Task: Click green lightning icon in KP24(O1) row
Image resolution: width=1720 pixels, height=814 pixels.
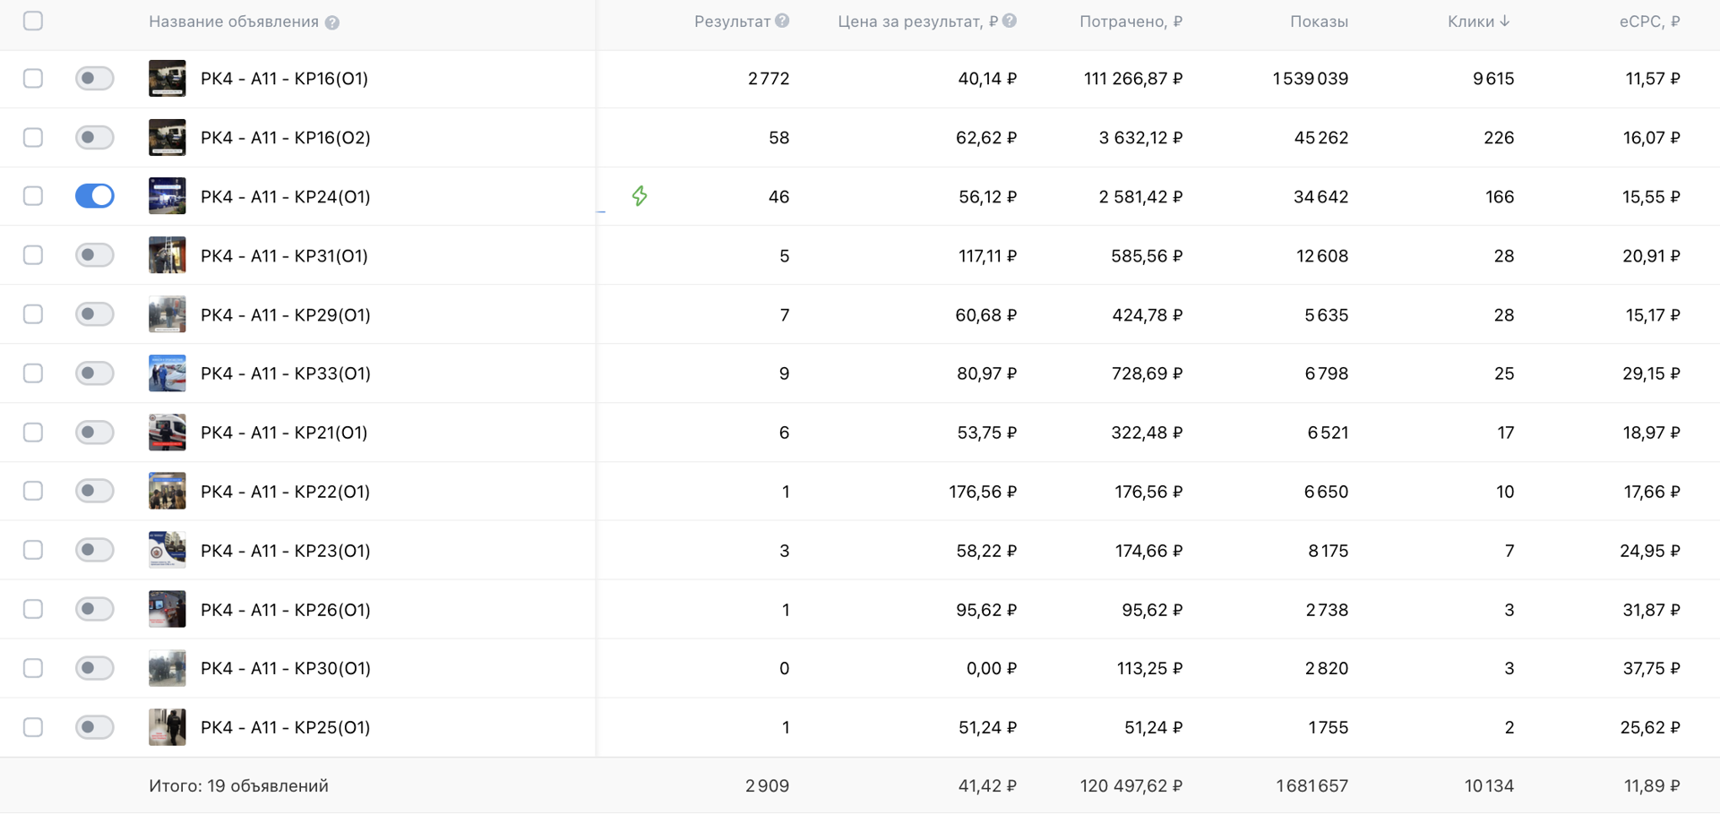Action: pos(639,196)
